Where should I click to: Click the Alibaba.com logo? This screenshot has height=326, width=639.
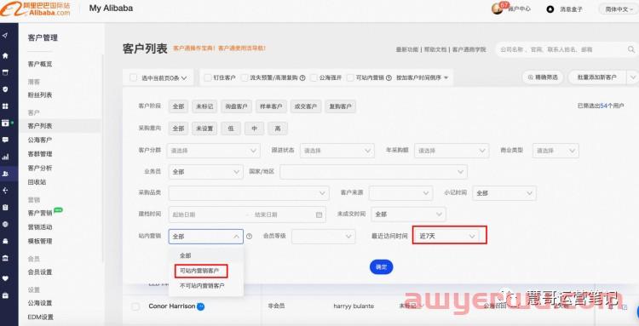click(x=36, y=9)
